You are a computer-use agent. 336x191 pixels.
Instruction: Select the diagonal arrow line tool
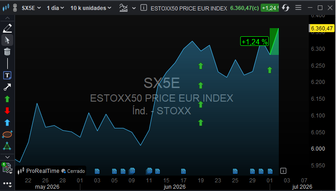[7, 87]
